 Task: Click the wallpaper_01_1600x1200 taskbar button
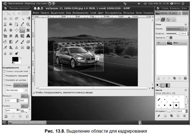pos(27,123)
